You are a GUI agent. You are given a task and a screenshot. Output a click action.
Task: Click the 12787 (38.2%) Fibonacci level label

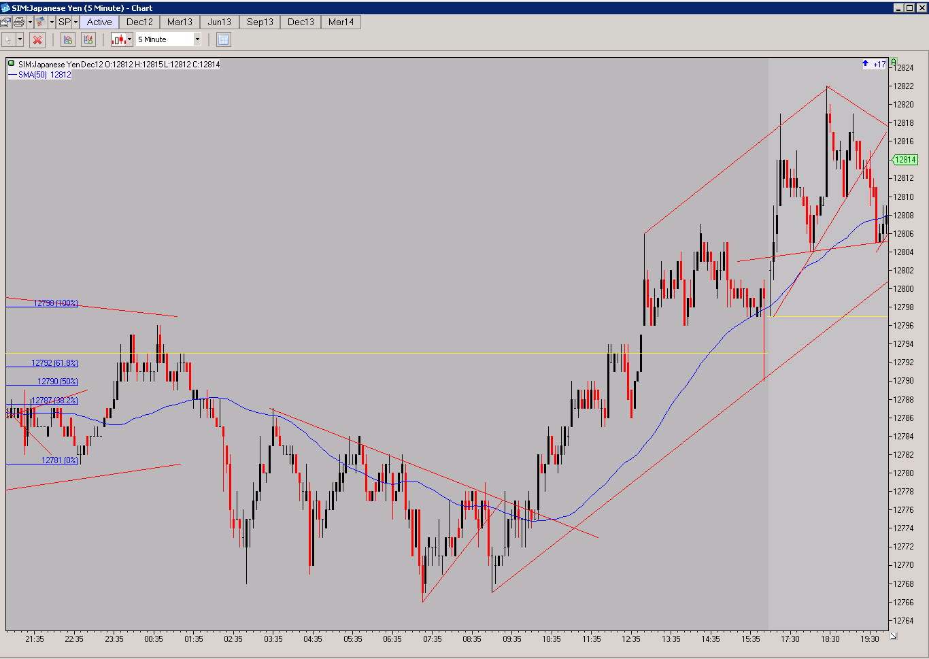pos(54,401)
